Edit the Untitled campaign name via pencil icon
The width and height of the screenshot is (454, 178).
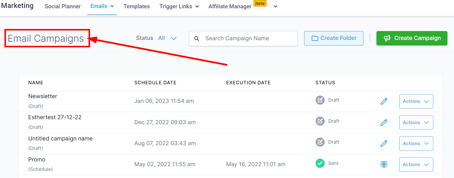click(384, 144)
